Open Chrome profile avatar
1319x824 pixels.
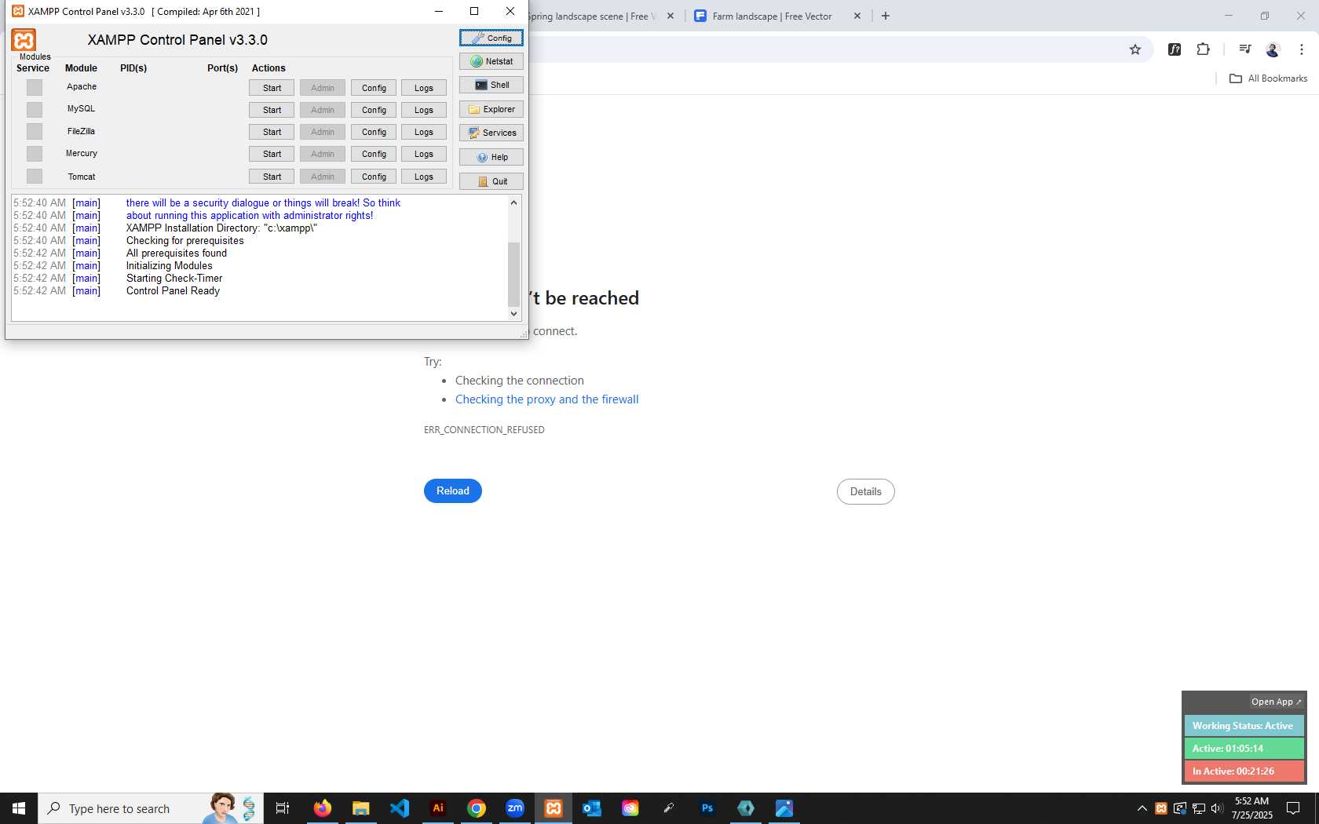click(x=1273, y=49)
